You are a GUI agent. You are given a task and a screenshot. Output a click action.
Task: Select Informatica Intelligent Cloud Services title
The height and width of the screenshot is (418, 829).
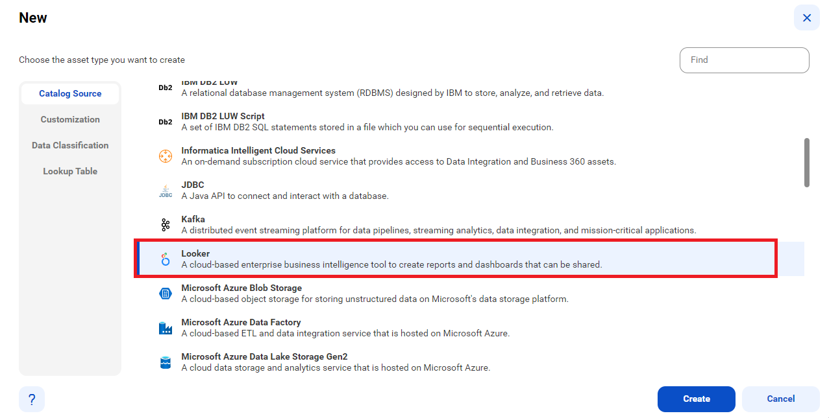(x=258, y=150)
